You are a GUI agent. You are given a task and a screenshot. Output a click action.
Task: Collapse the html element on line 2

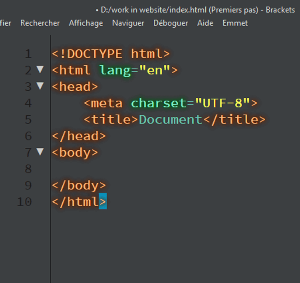point(40,70)
